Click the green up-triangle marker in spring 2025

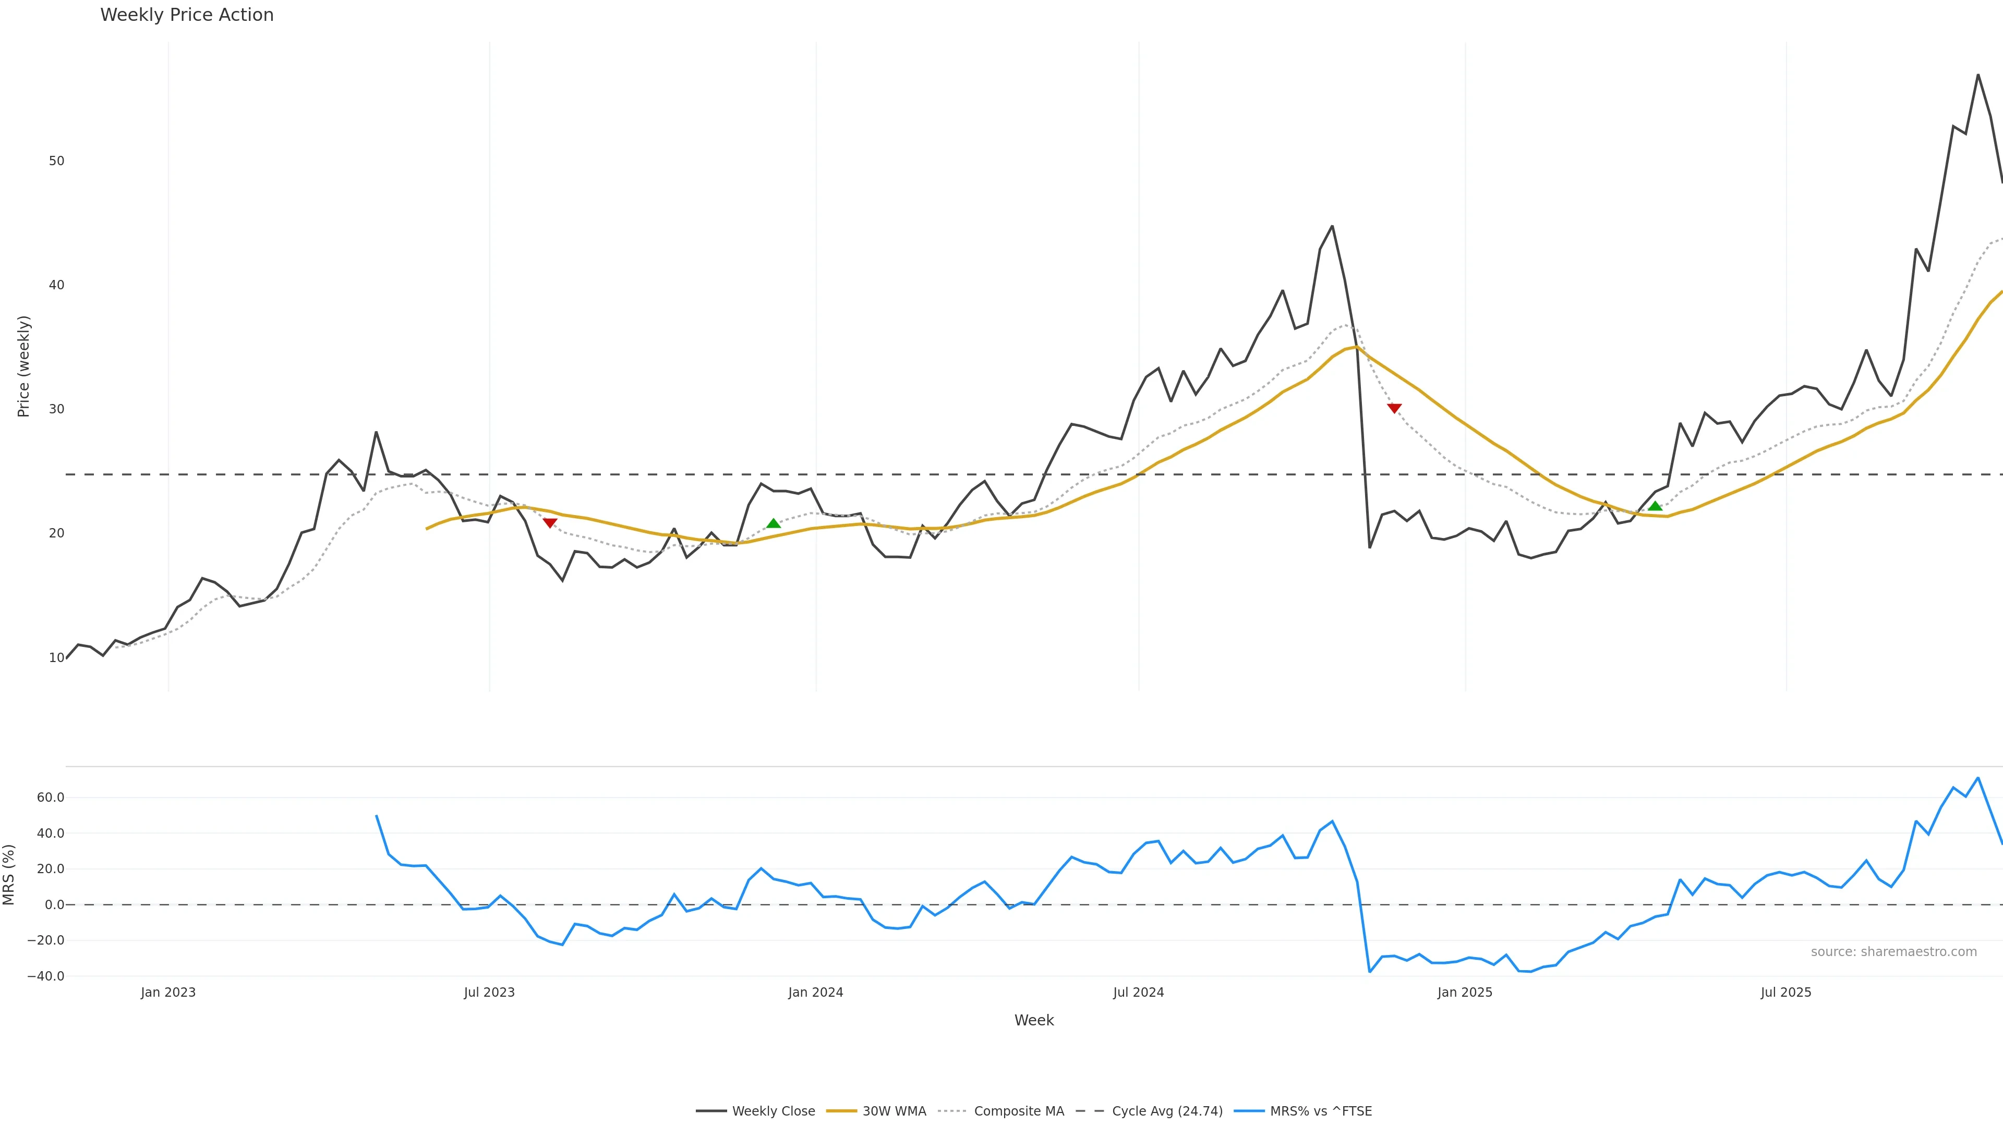coord(1655,506)
